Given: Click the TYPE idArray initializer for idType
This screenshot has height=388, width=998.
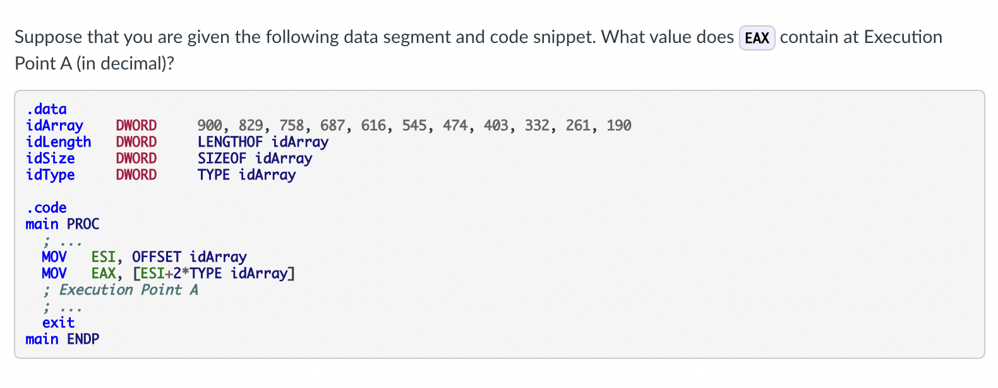Looking at the screenshot, I should [x=246, y=175].
